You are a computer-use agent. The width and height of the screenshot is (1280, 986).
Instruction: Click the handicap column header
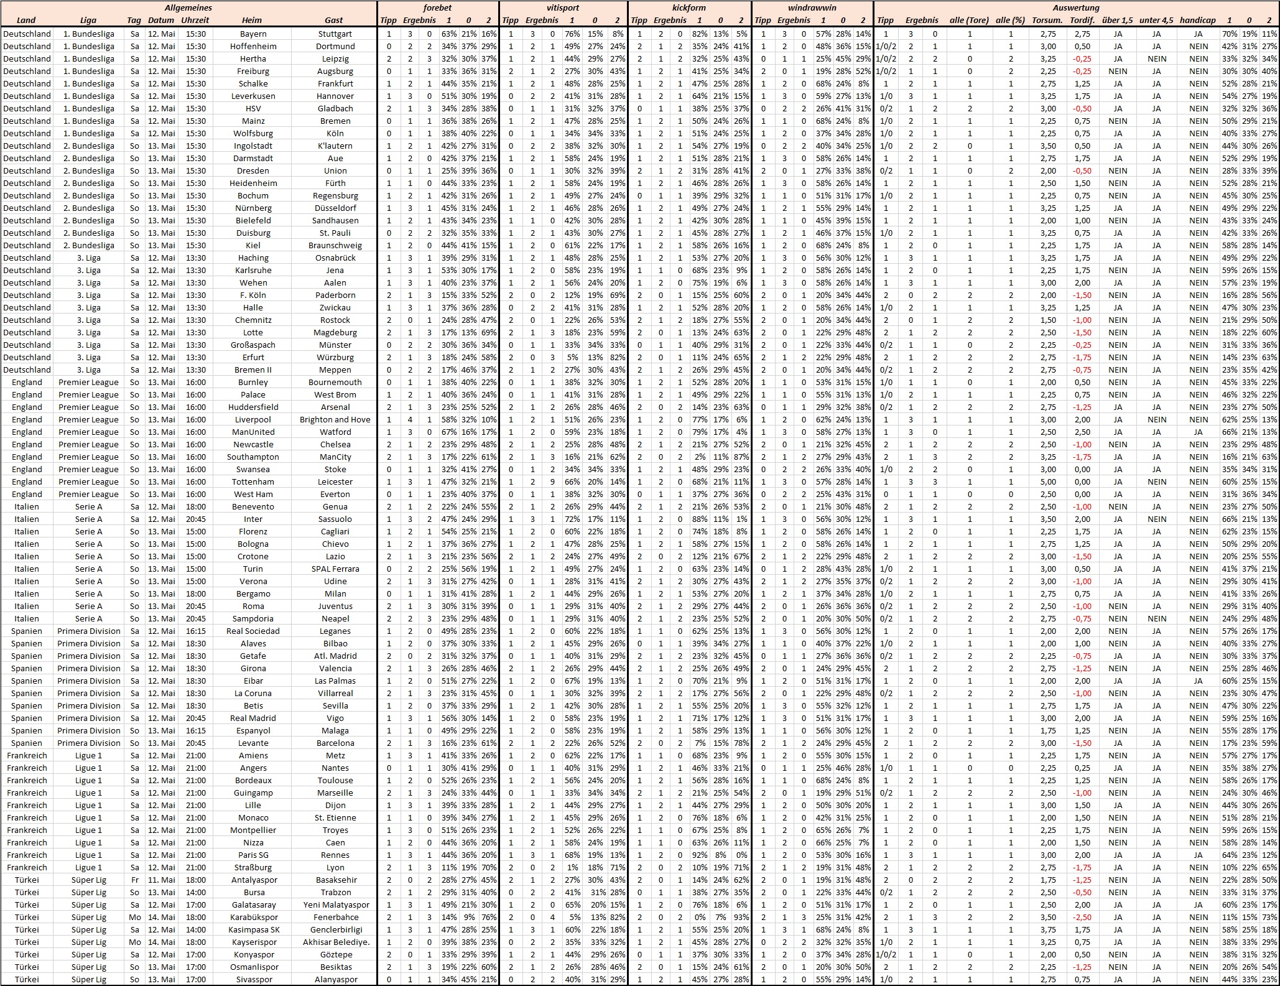1198,20
